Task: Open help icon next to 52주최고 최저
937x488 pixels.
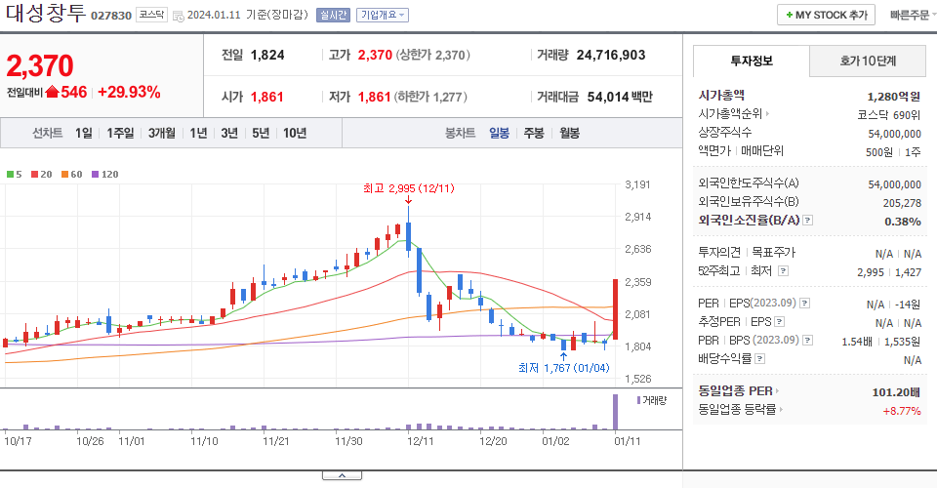Action: (x=783, y=271)
